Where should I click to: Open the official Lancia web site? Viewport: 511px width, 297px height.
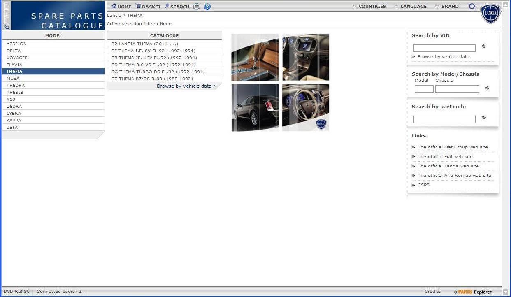[x=448, y=166]
